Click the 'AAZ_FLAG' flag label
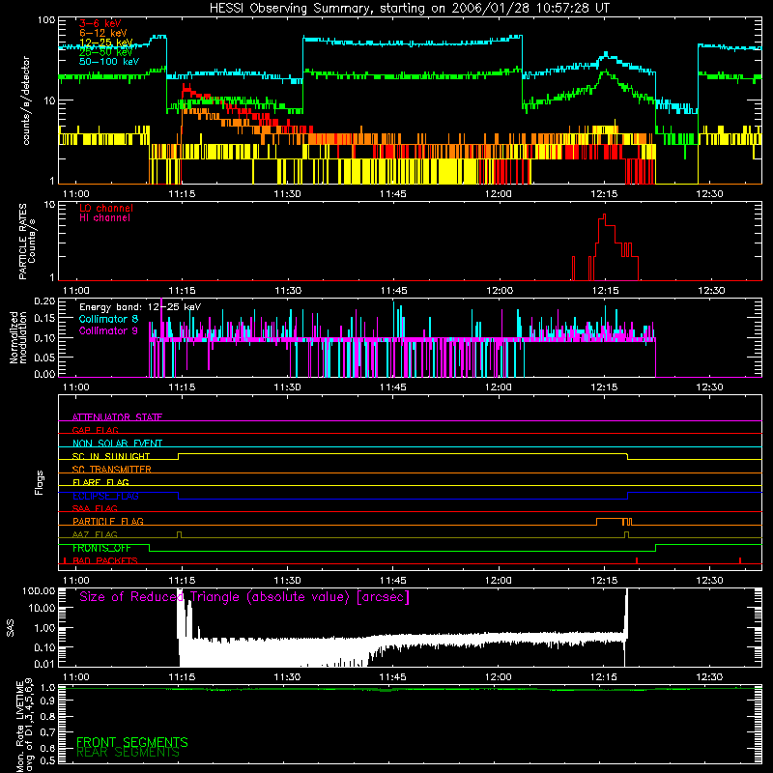The image size is (773, 773). [x=95, y=534]
